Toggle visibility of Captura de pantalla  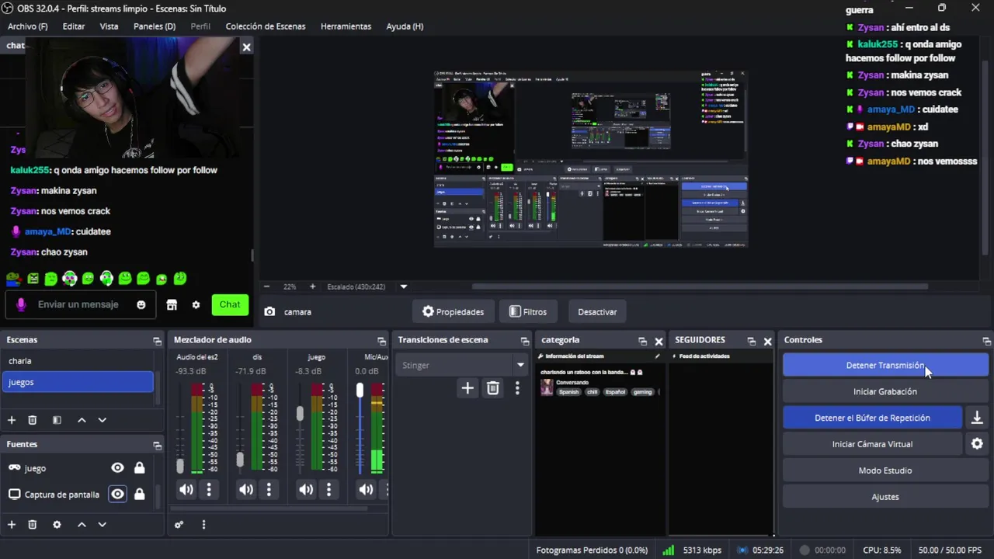coord(117,495)
